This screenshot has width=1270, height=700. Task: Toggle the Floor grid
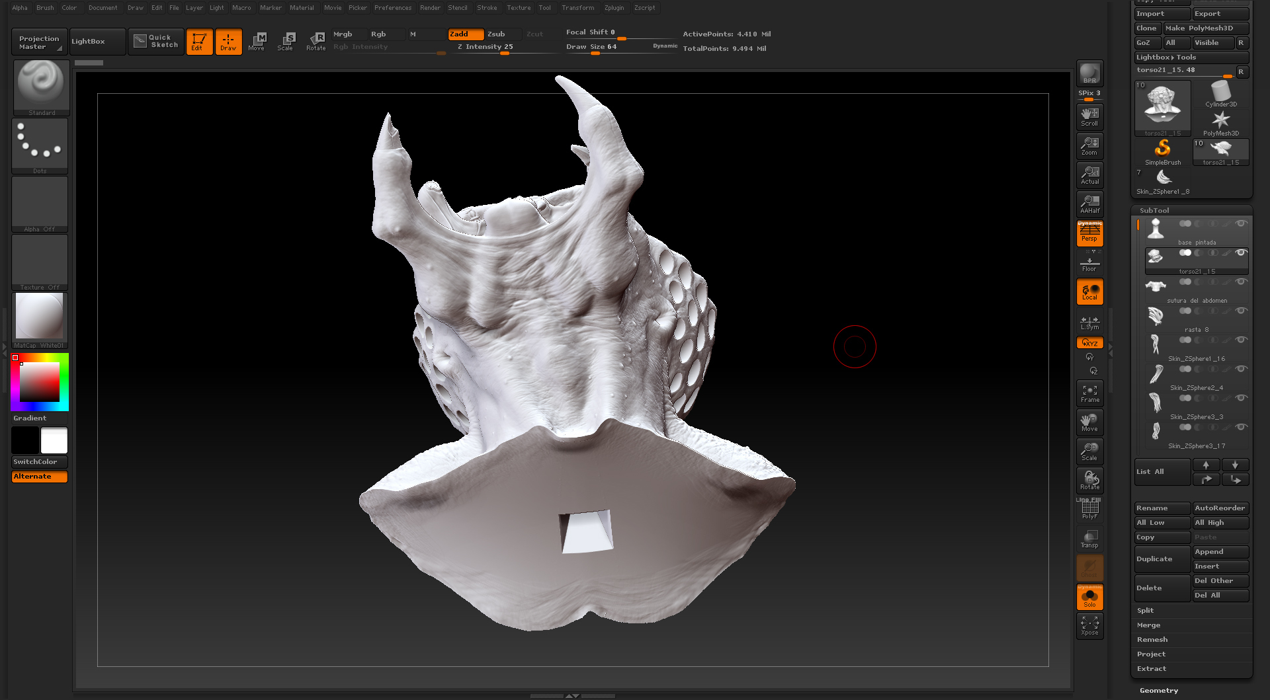(x=1089, y=263)
